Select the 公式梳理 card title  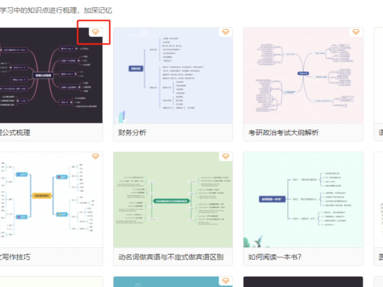pyautogui.click(x=15, y=132)
